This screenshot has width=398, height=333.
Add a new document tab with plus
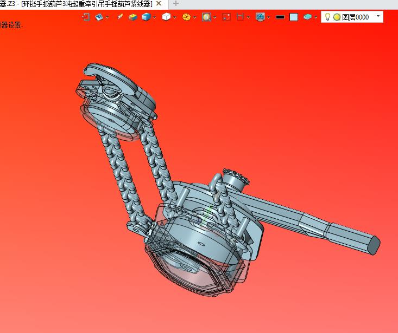tap(175, 4)
